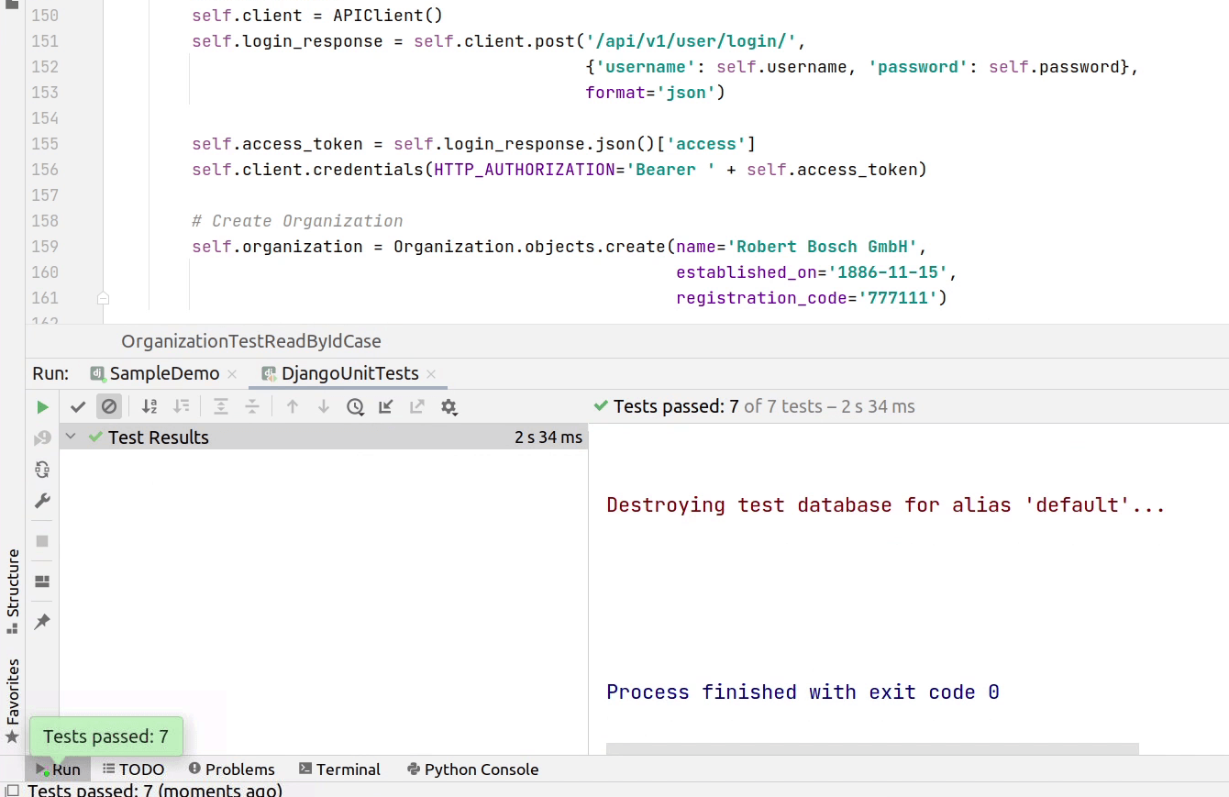Collapse the Test Results node
Image resolution: width=1229 pixels, height=797 pixels.
point(71,437)
